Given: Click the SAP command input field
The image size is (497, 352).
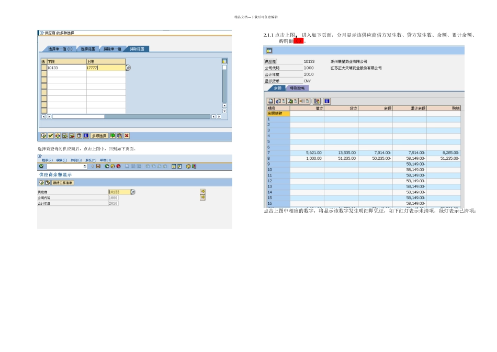Looking at the screenshot, I should [x=67, y=166].
